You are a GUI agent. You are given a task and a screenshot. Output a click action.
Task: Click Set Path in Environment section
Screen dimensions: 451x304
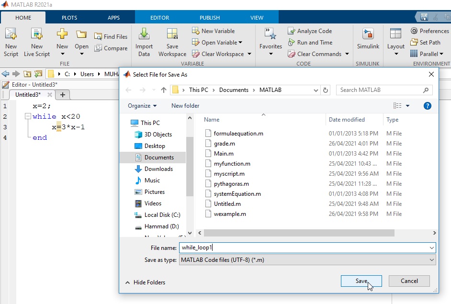(426, 42)
